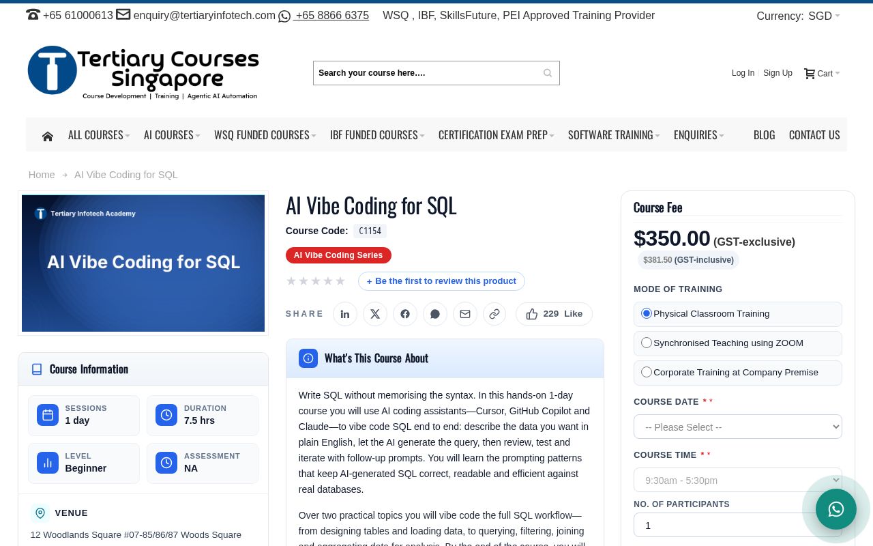Click the first rating star

[291, 281]
